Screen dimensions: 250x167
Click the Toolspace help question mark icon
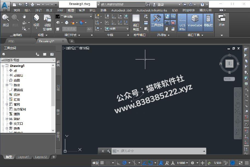coord(52,54)
